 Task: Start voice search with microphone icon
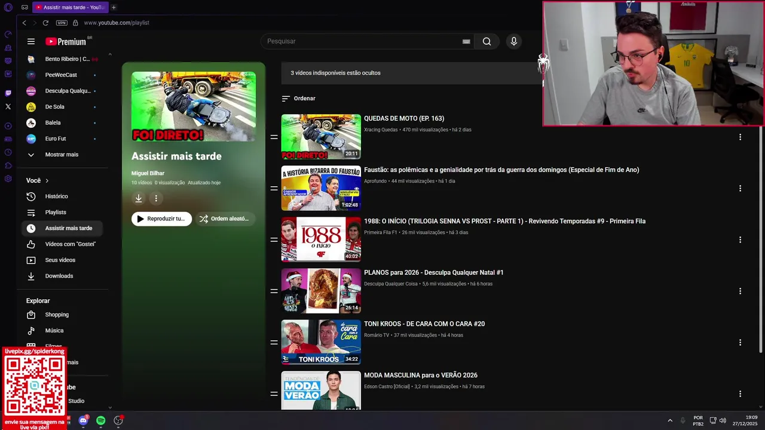[x=513, y=41]
